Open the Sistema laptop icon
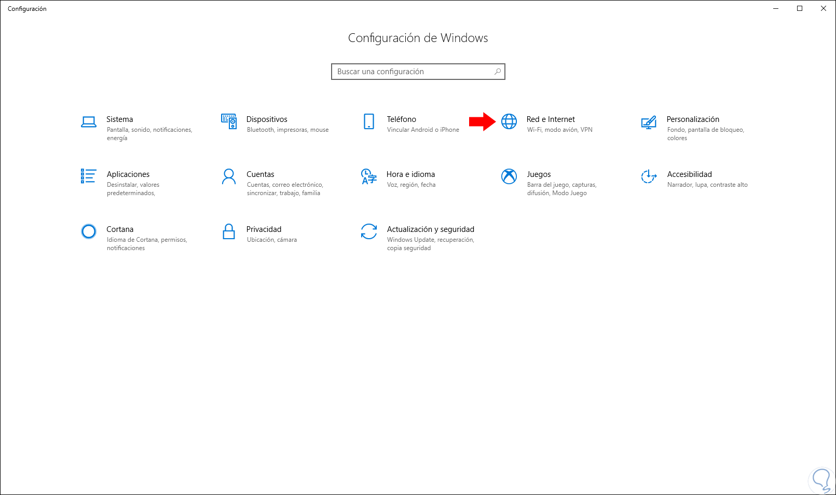This screenshot has height=495, width=836. (x=89, y=122)
